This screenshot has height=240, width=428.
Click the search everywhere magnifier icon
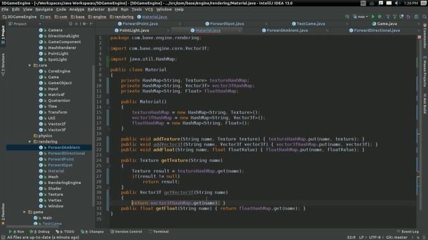[x=425, y=17]
